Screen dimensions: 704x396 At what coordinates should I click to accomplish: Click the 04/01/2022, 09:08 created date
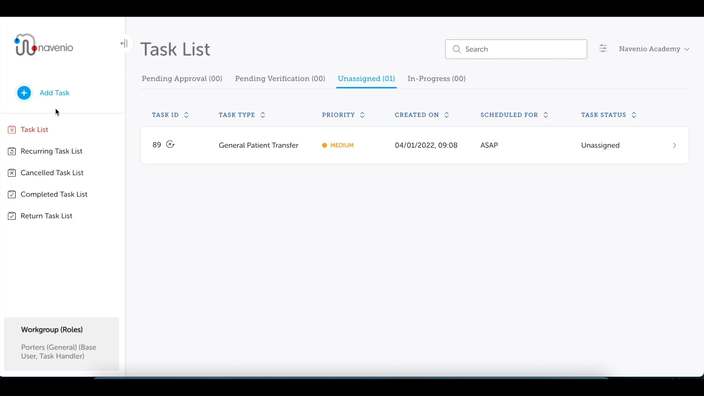[426, 146]
